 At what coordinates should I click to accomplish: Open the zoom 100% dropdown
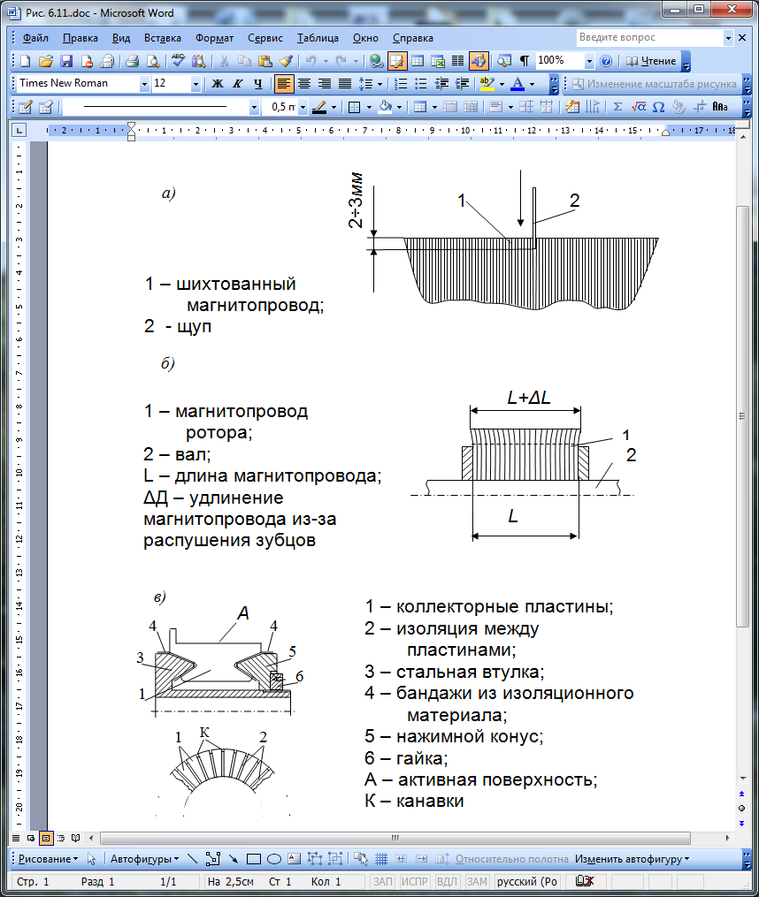pos(589,61)
